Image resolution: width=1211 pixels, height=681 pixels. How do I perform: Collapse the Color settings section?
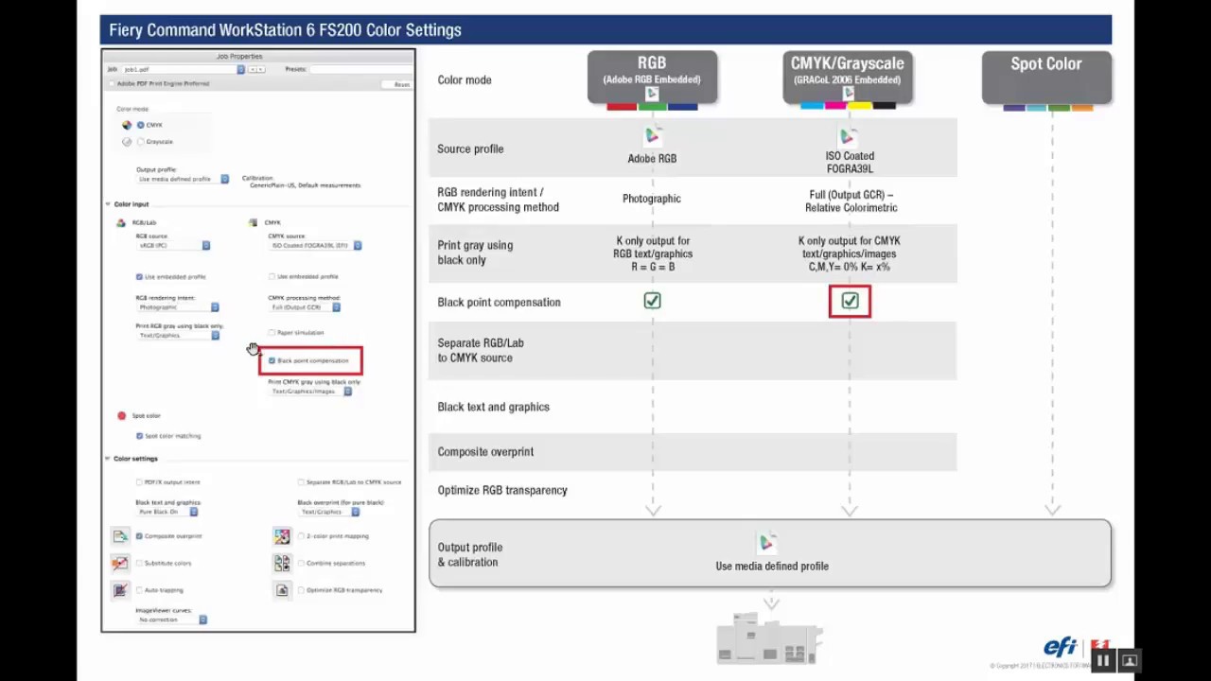pyautogui.click(x=108, y=459)
